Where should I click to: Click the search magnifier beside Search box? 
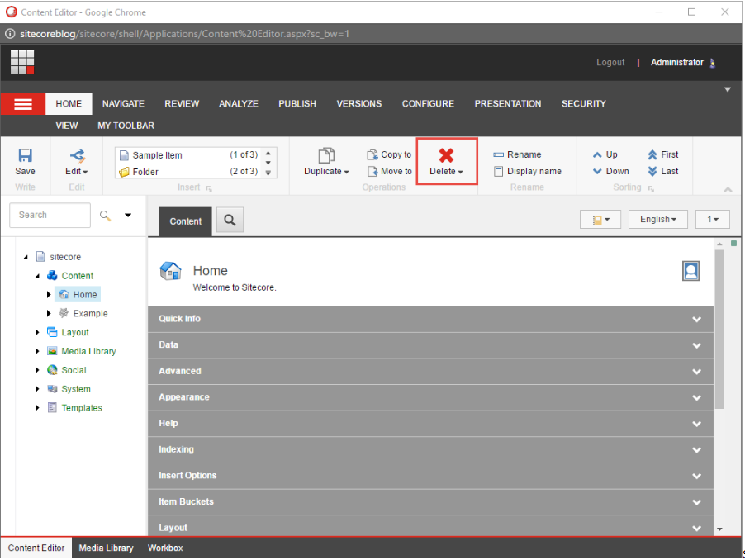105,216
